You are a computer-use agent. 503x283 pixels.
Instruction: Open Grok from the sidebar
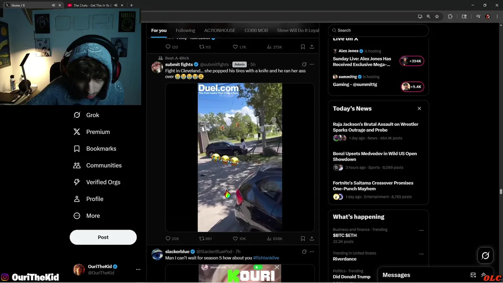[86, 115]
